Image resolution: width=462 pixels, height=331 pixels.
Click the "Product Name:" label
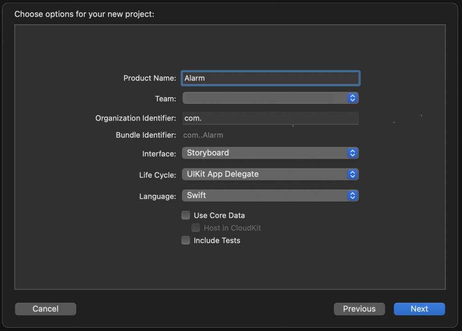tap(149, 78)
